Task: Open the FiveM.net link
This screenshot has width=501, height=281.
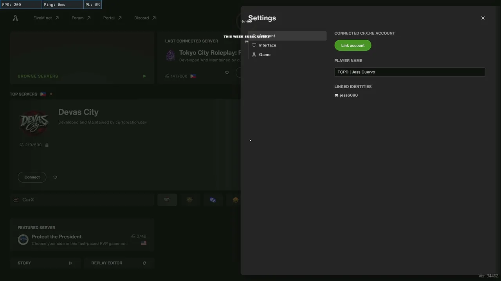Action: click(x=46, y=18)
